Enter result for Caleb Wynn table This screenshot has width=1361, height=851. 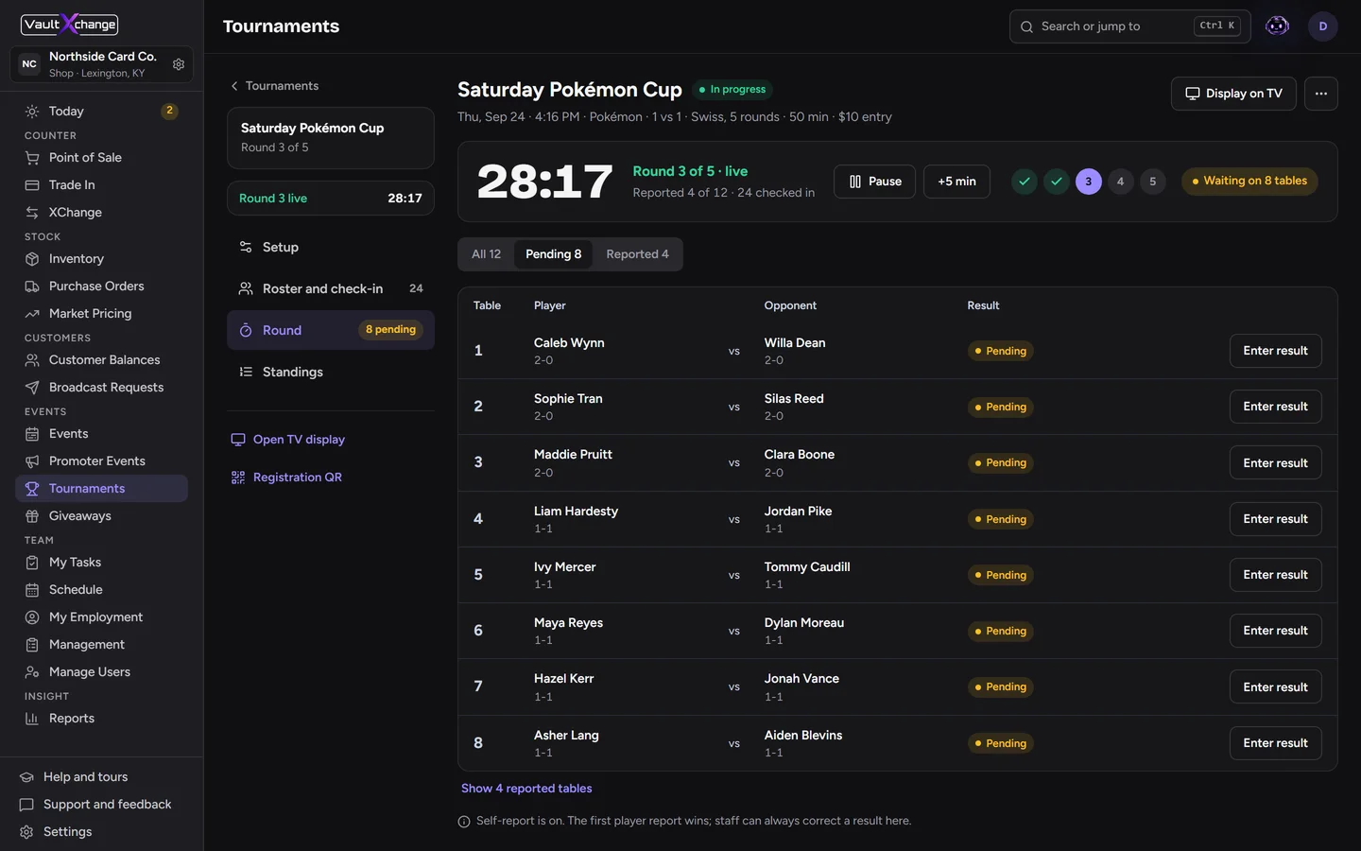1275,351
